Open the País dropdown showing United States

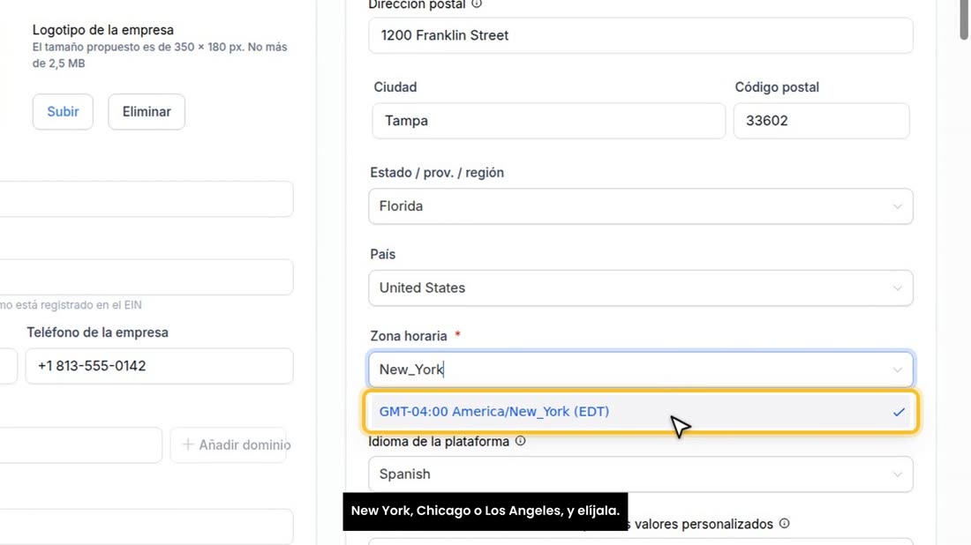[x=640, y=287]
